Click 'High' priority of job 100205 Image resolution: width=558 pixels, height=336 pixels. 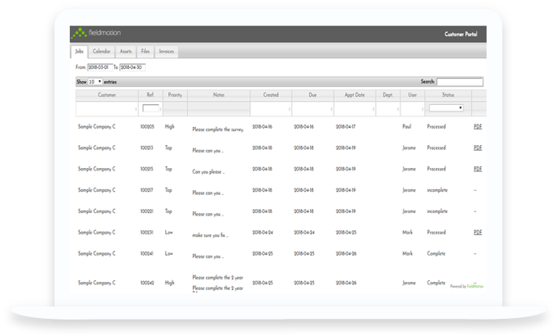pos(170,126)
